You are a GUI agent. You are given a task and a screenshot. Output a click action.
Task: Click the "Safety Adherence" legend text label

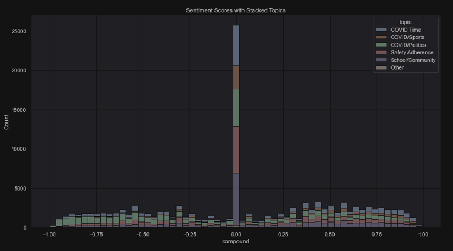pyautogui.click(x=412, y=53)
